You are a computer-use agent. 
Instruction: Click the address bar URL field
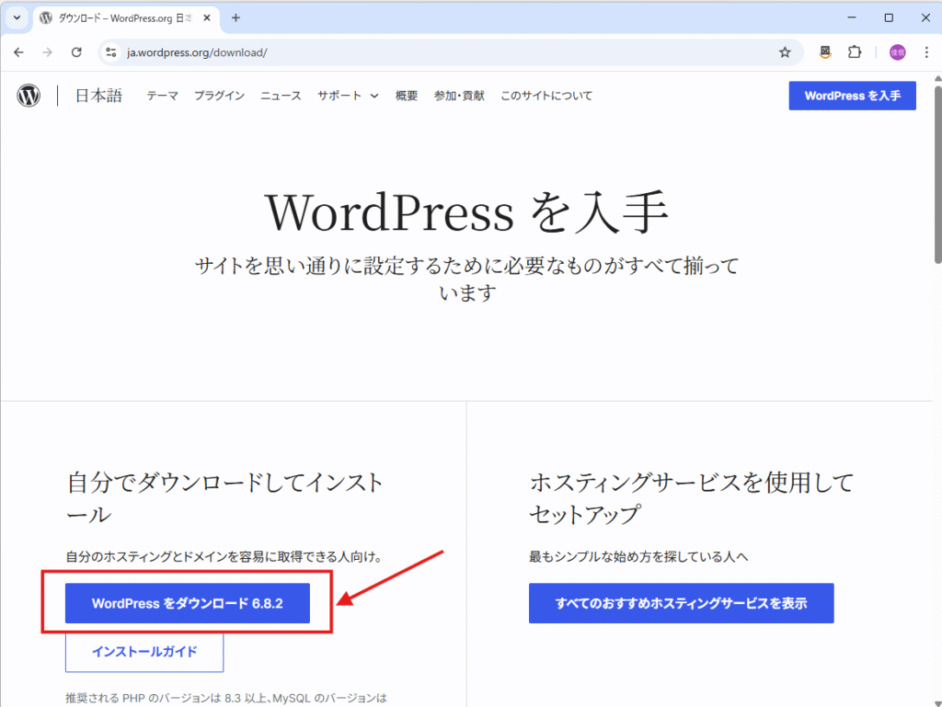click(444, 52)
